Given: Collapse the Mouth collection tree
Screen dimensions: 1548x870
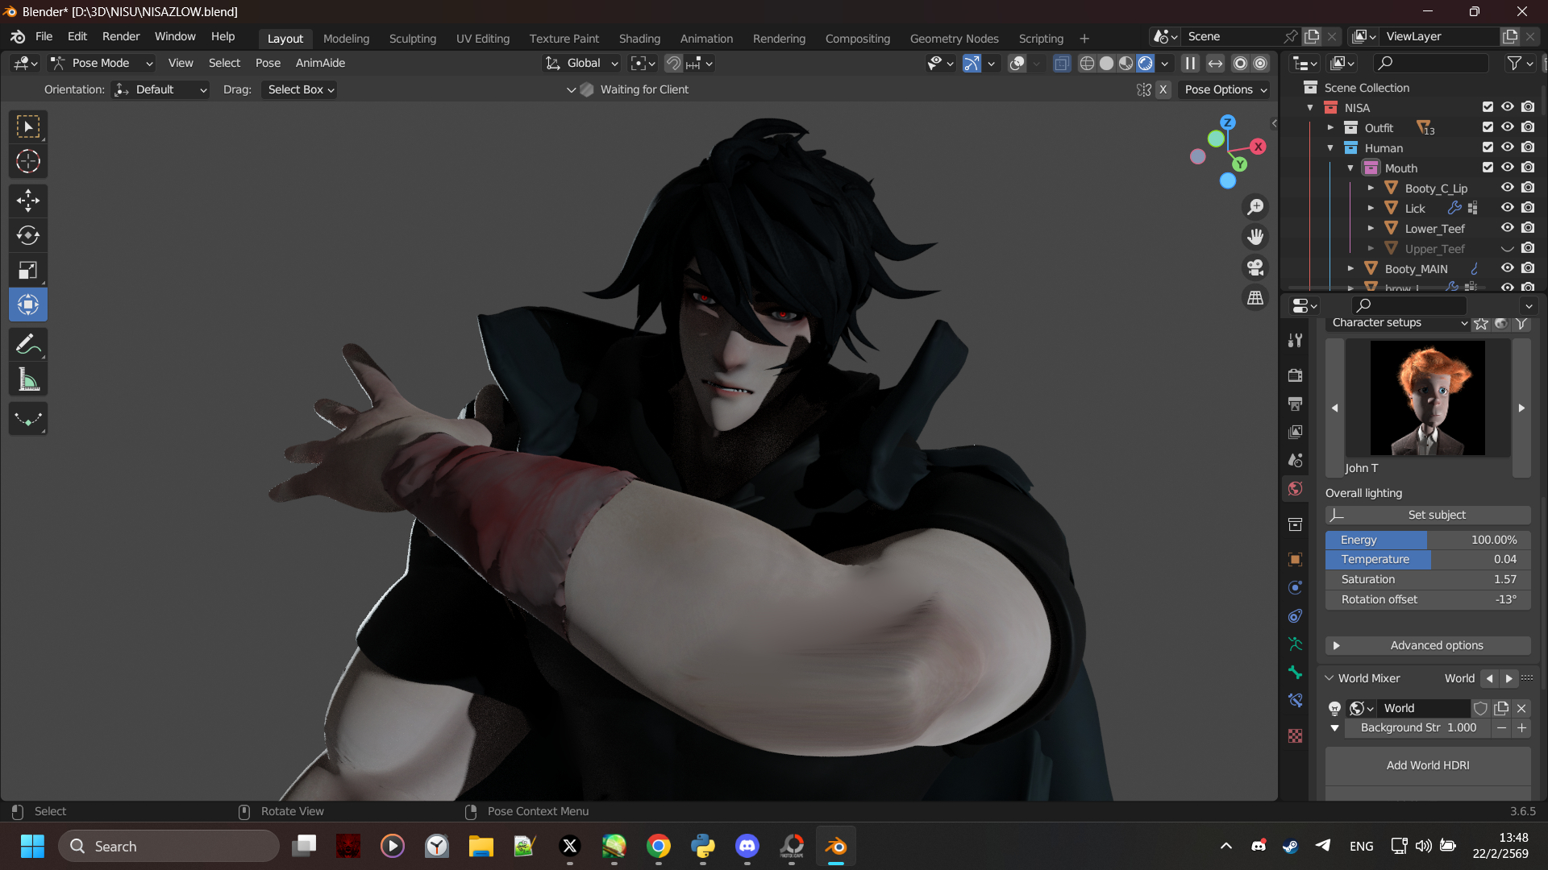Looking at the screenshot, I should click(1350, 168).
